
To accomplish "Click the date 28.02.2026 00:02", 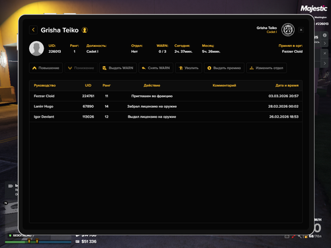I will tap(283, 106).
